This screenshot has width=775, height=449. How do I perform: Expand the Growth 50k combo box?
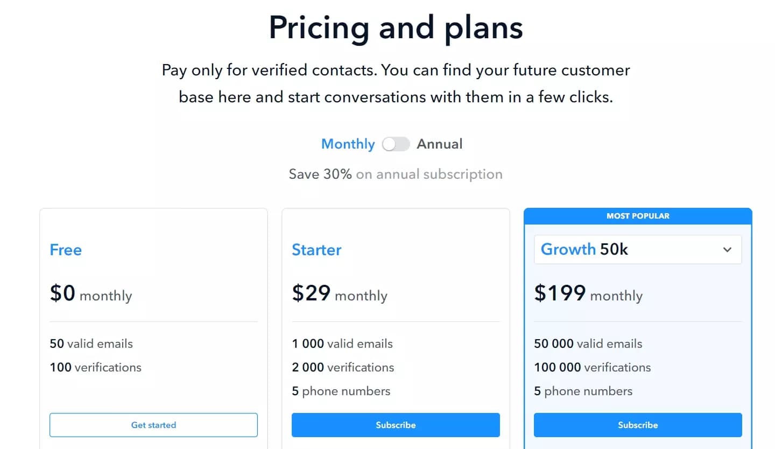637,249
